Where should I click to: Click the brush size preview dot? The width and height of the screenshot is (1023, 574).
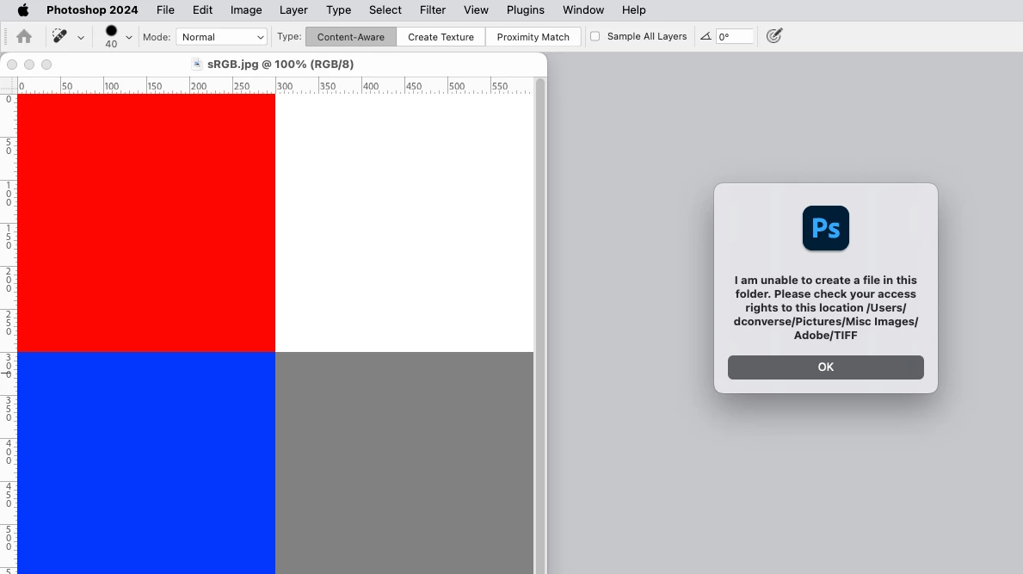click(x=112, y=31)
